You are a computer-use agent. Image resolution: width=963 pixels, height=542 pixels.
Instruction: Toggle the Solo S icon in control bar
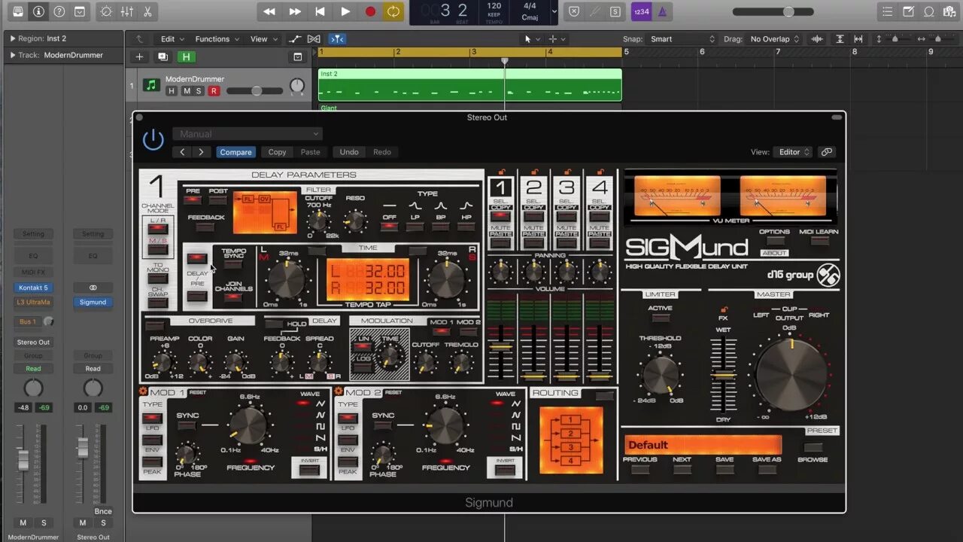click(x=615, y=11)
